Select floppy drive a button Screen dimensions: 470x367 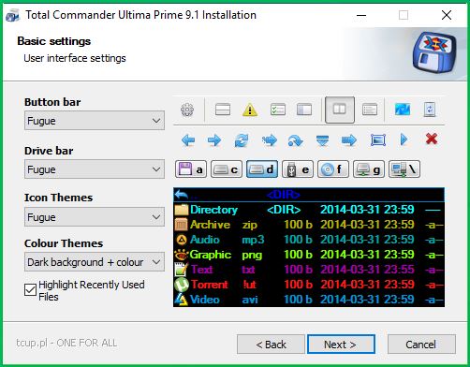191,169
